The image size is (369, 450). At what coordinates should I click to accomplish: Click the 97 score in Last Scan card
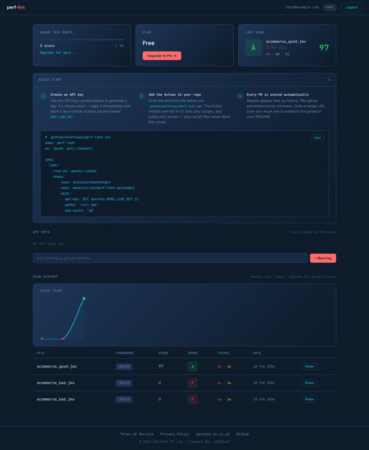pyautogui.click(x=324, y=48)
